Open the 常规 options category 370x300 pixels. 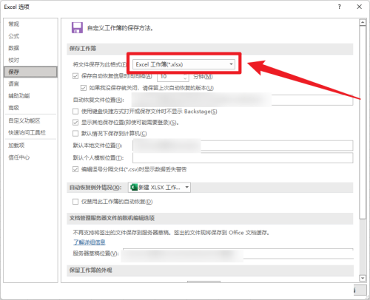pyautogui.click(x=14, y=24)
